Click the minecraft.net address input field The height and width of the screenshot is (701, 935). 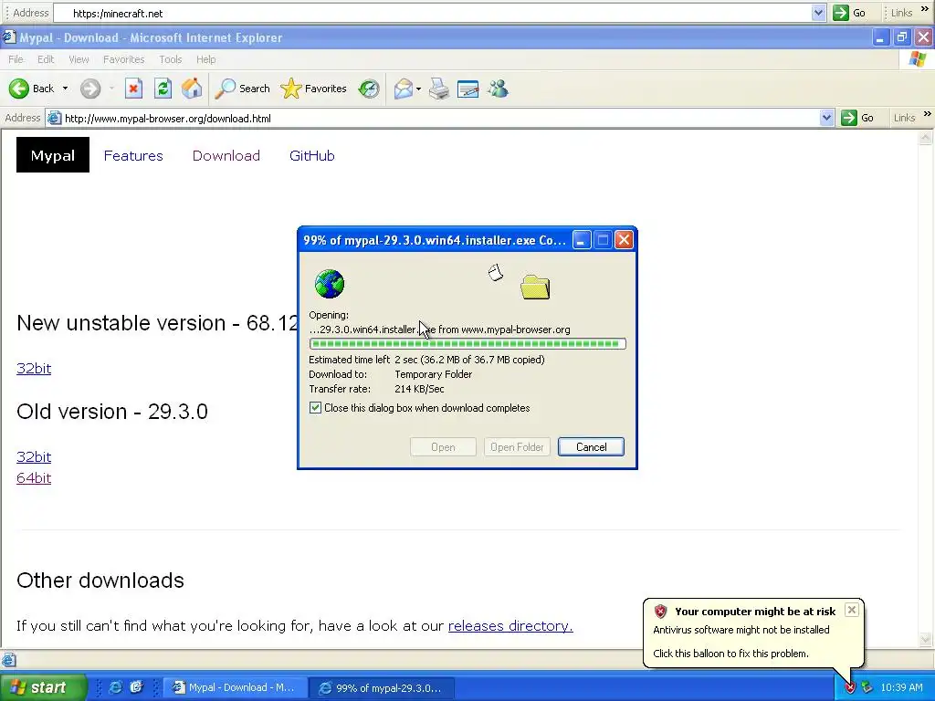click(433, 13)
